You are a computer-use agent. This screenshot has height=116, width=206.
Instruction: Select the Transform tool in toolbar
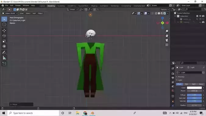pos(4,46)
